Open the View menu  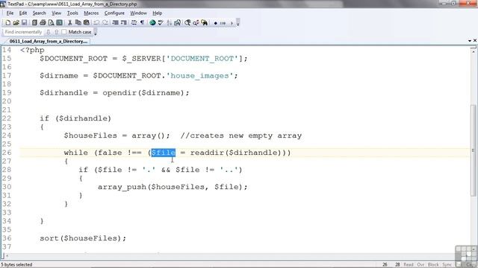[x=56, y=13]
